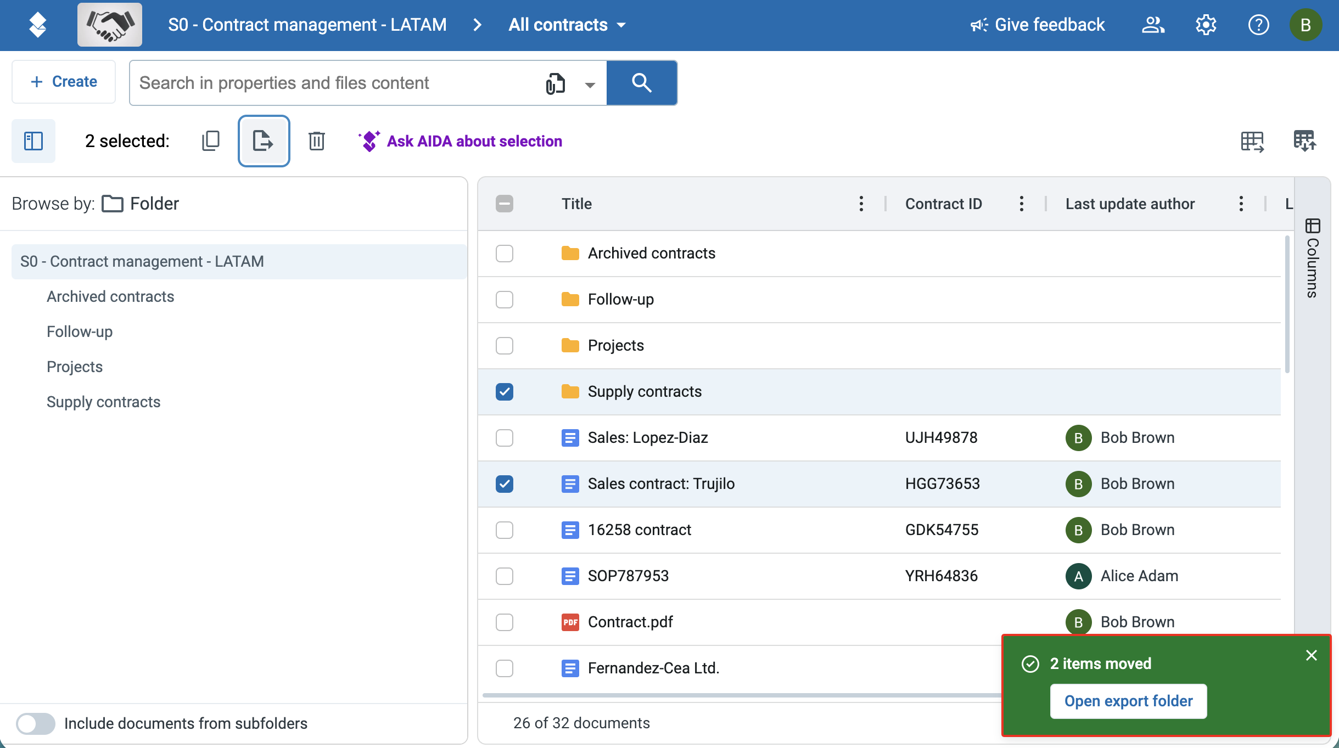Click the blue search magnifier button
Image resolution: width=1339 pixels, height=748 pixels.
coord(642,83)
